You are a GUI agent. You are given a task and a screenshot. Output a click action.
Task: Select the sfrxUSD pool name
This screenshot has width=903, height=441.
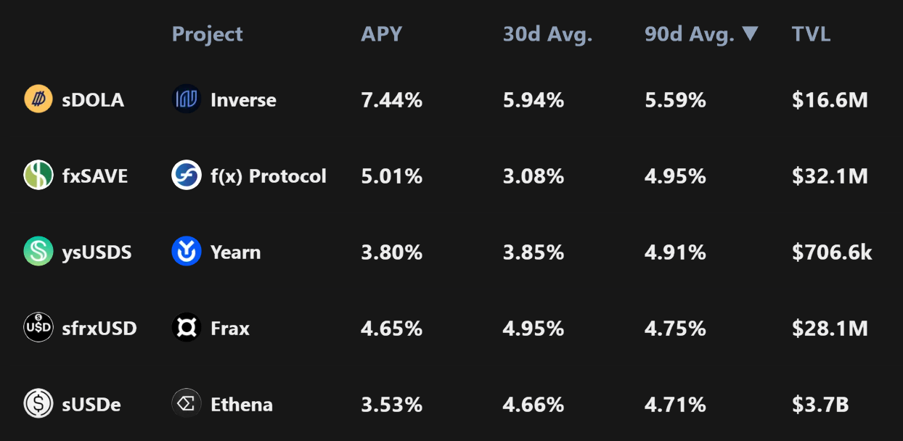click(99, 329)
